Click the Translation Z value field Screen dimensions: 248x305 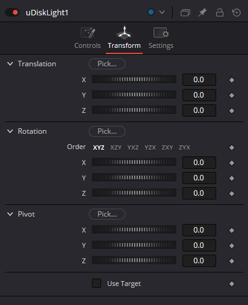(199, 110)
